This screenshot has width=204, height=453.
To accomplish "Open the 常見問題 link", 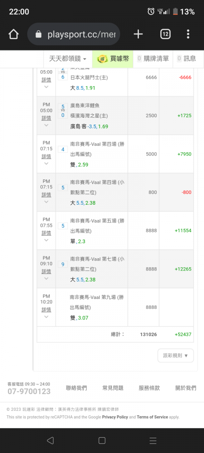I will [x=113, y=388].
